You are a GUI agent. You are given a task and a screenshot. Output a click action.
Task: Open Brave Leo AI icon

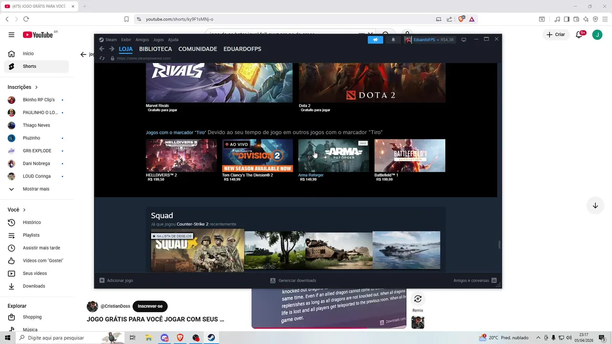click(586, 19)
